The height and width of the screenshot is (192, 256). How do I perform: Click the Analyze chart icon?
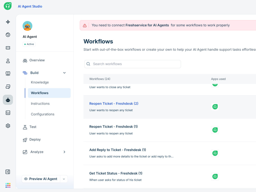click(x=25, y=152)
